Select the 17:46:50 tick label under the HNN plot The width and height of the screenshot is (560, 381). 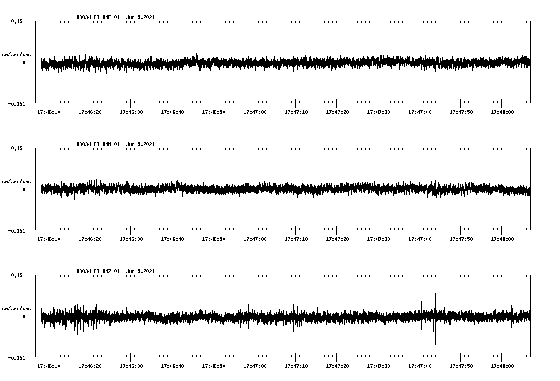(214, 239)
